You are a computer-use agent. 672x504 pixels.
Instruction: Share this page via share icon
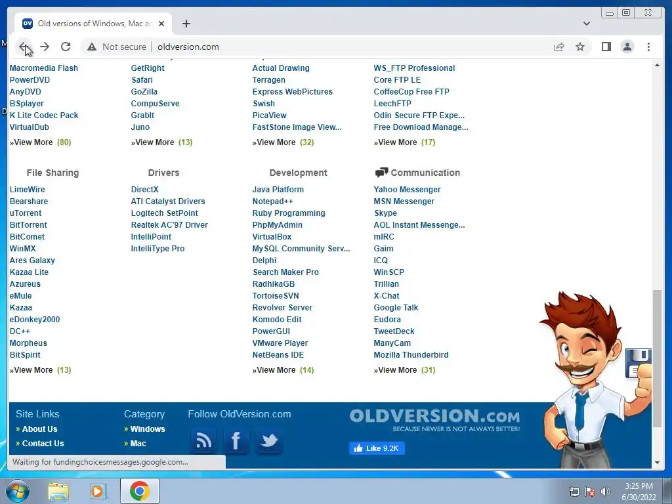click(x=559, y=47)
